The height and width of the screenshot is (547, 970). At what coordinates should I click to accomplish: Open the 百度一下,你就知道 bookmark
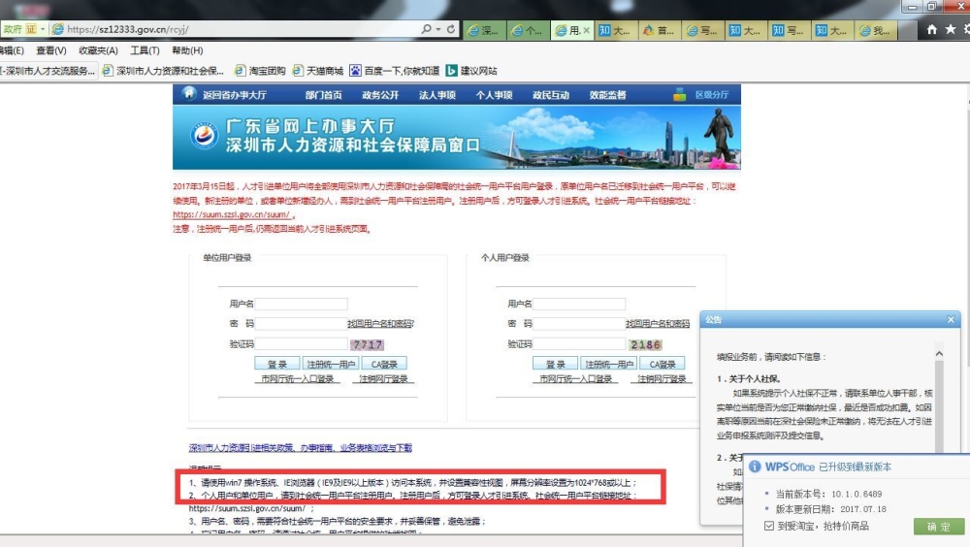[x=395, y=71]
